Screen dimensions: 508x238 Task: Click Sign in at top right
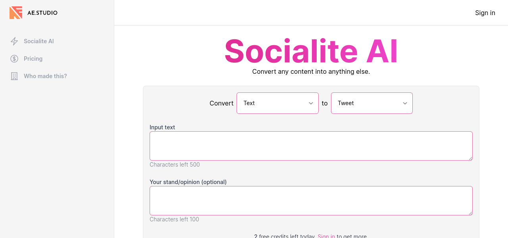tap(485, 13)
